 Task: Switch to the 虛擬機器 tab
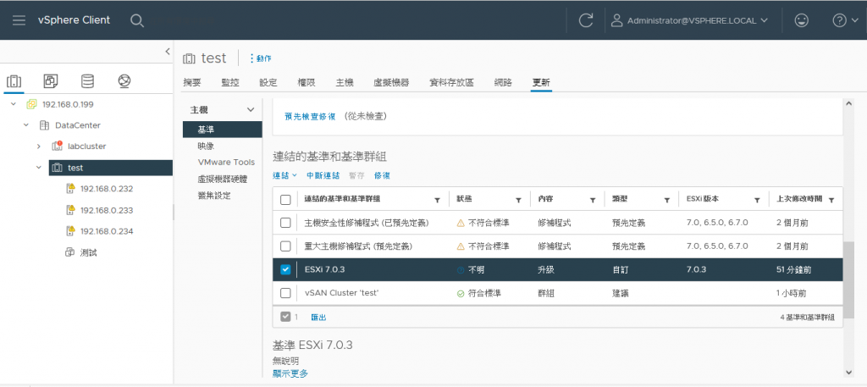pos(391,82)
